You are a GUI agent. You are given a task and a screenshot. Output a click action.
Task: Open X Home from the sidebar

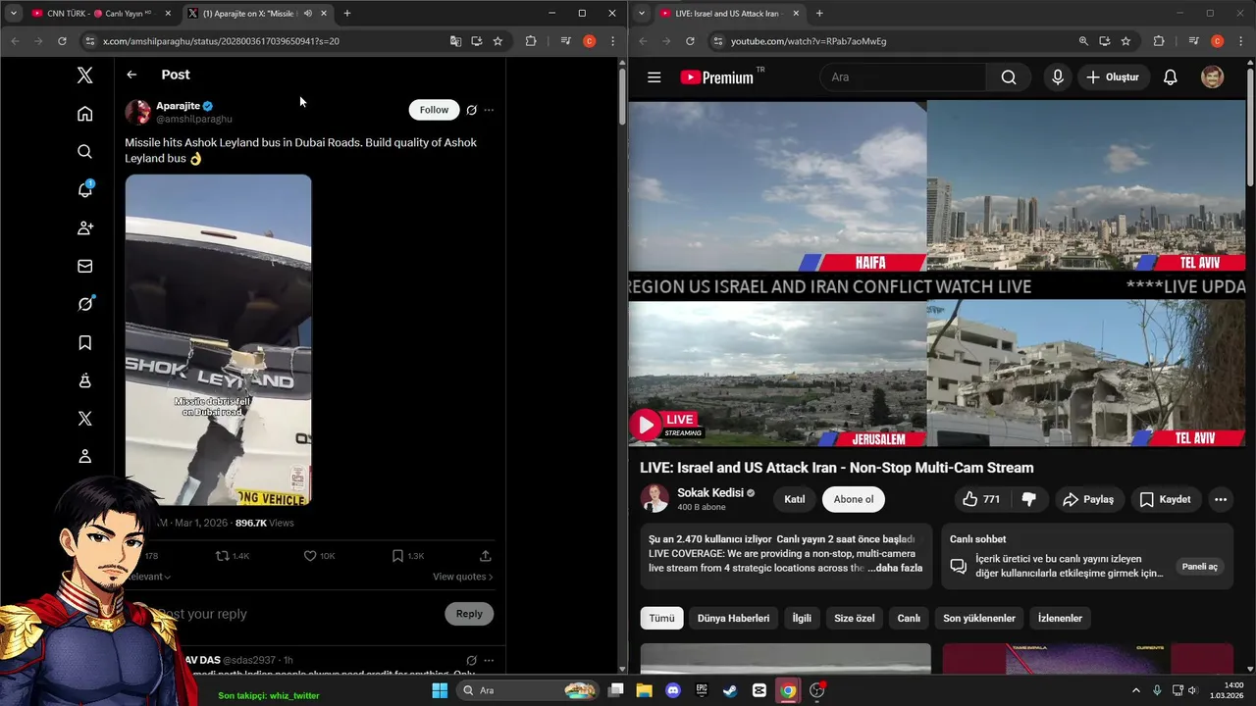85,114
